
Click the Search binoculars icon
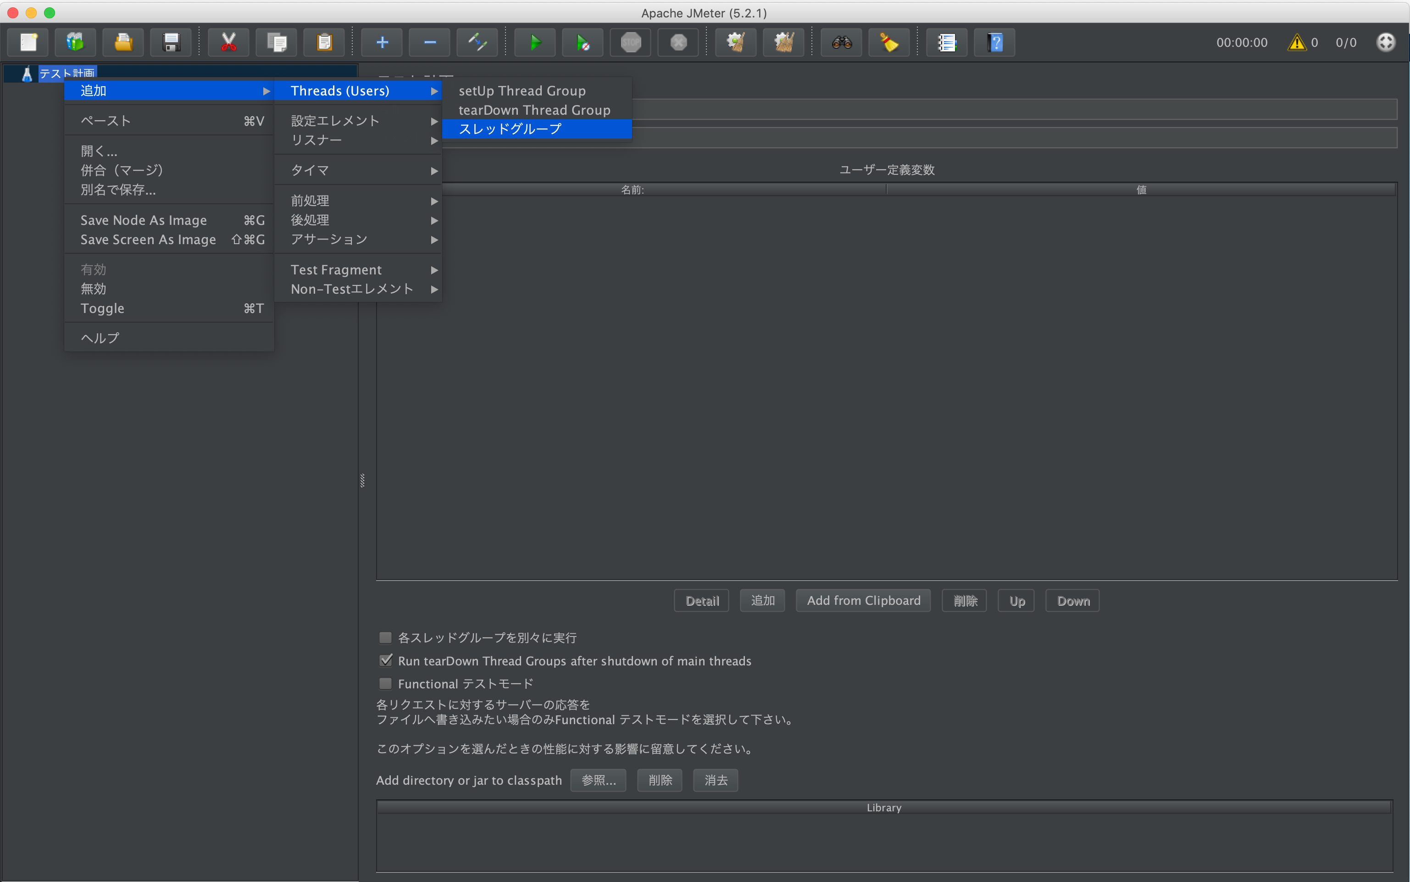point(841,43)
